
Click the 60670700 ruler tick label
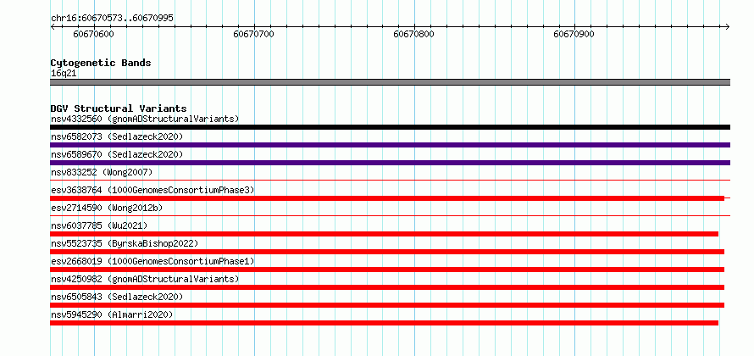[254, 34]
